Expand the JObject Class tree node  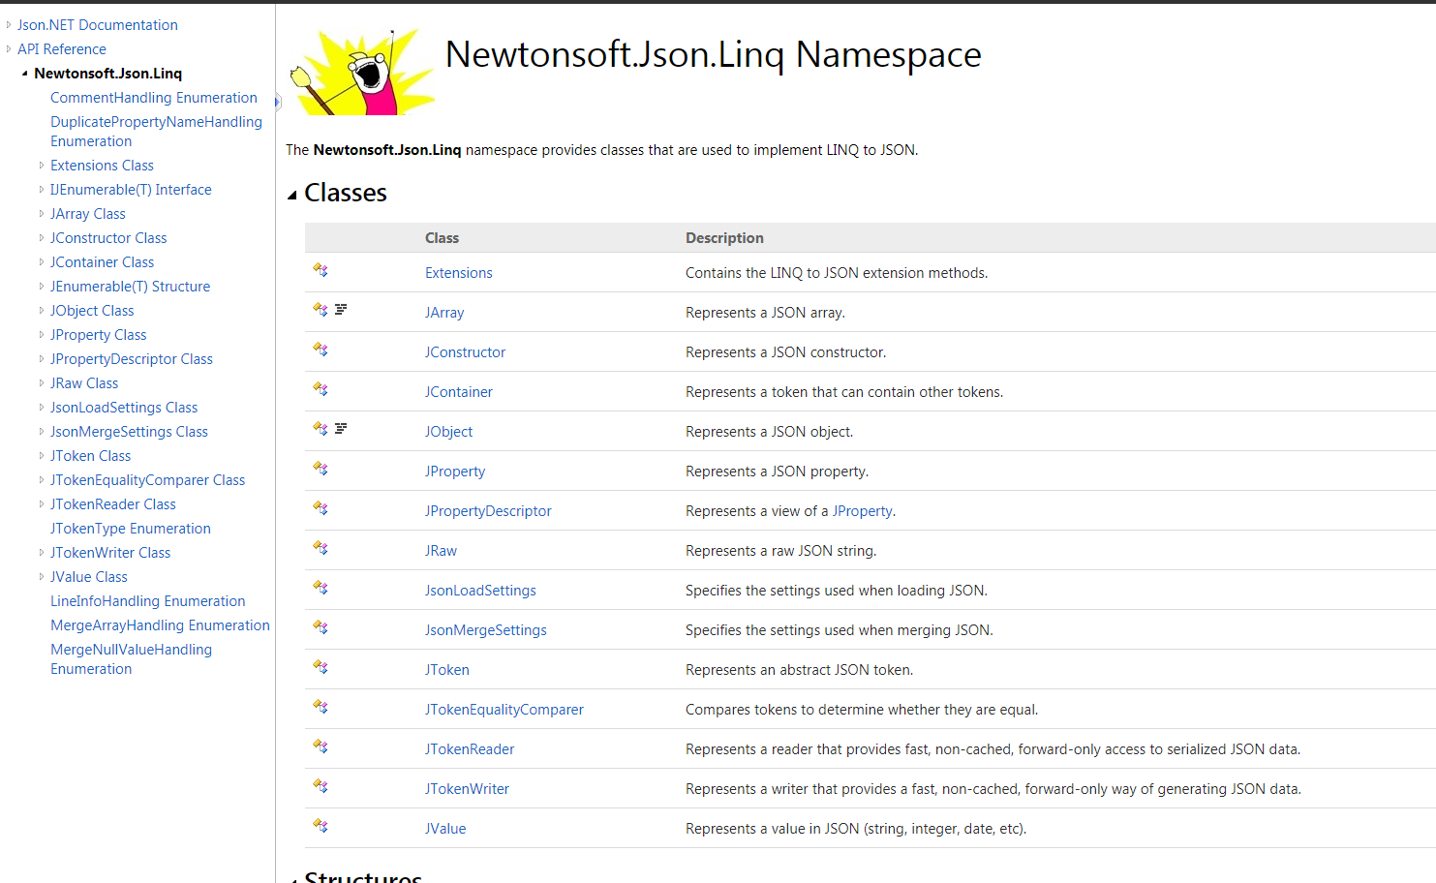click(41, 310)
